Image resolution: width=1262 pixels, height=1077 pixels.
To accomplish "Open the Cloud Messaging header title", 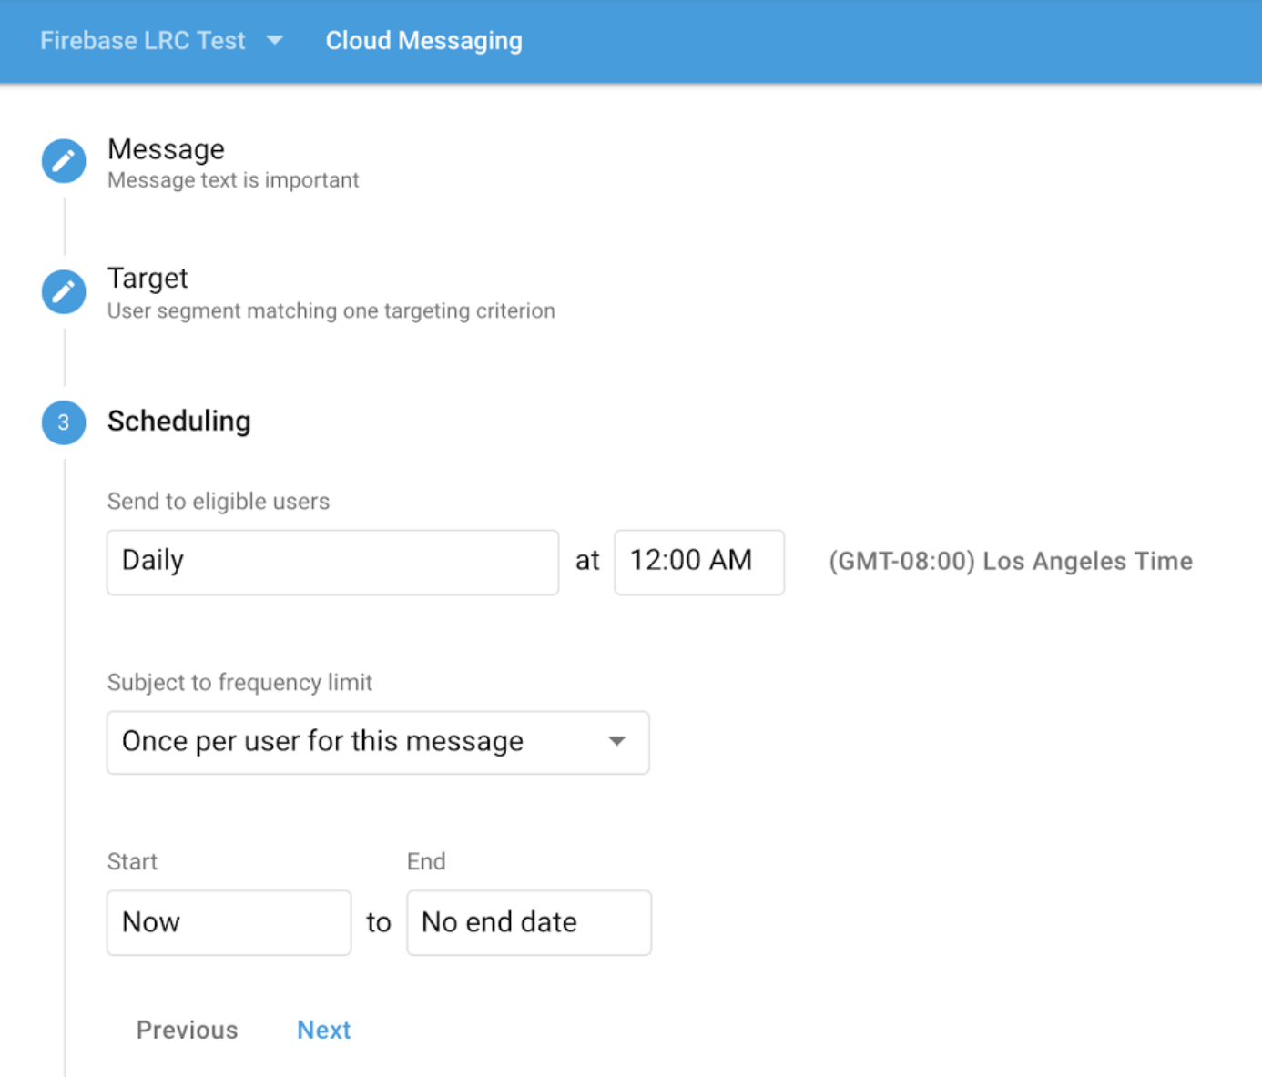I will pos(424,41).
